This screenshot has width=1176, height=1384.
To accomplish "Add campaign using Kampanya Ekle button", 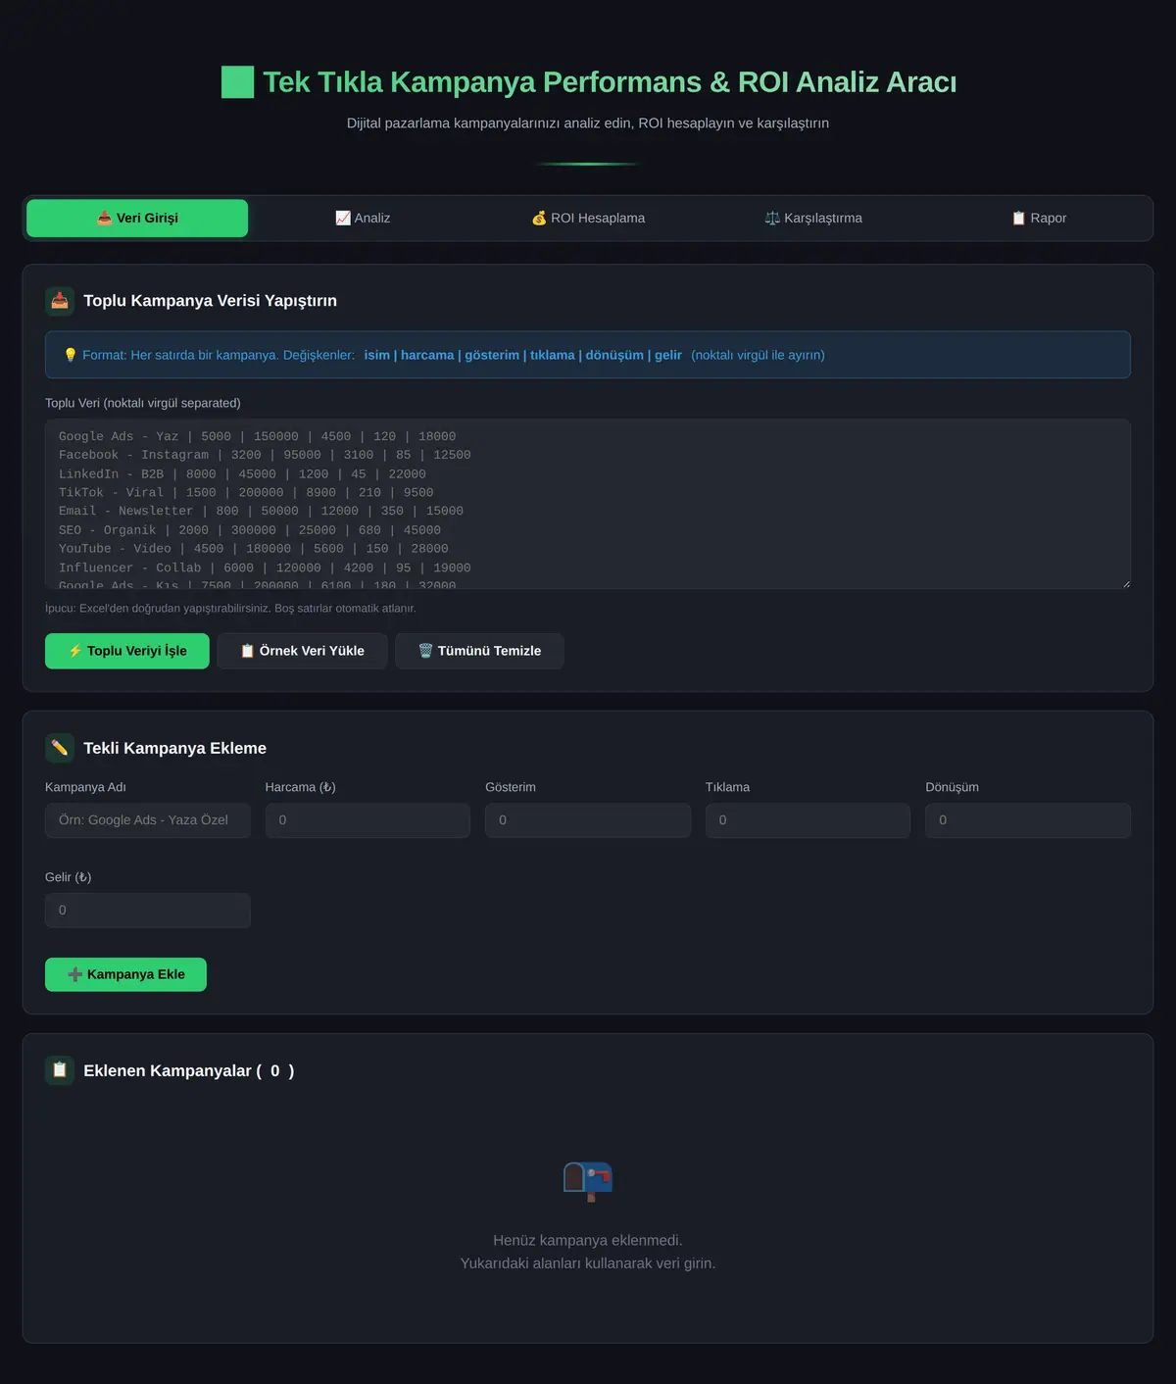I will [x=125, y=974].
